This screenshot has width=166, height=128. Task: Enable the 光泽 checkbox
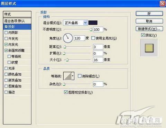(6, 68)
